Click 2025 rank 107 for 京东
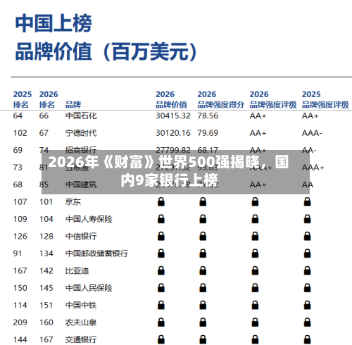 click(x=20, y=202)
